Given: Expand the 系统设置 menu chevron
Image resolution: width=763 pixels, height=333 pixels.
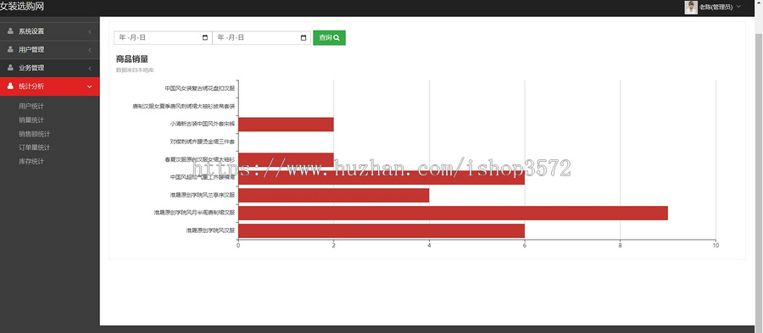Looking at the screenshot, I should (90, 31).
